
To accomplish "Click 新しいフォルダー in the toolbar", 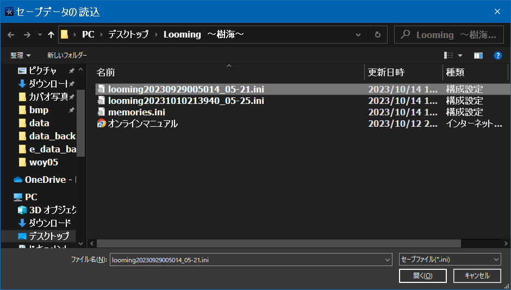I will point(67,55).
